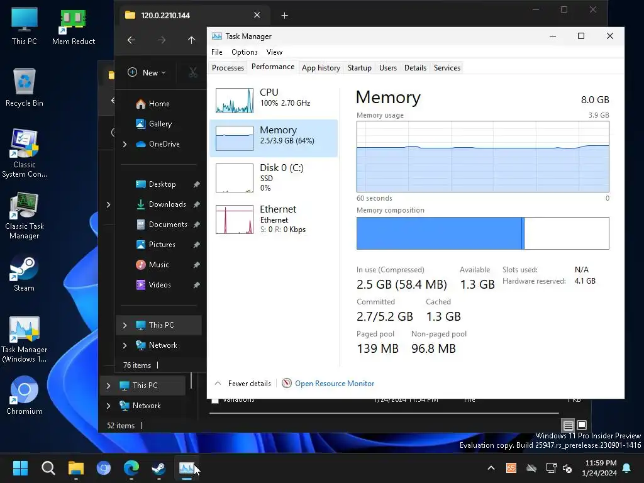This screenshot has width=644, height=483.
Task: Collapse with Fewer details chevron
Action: coord(218,383)
